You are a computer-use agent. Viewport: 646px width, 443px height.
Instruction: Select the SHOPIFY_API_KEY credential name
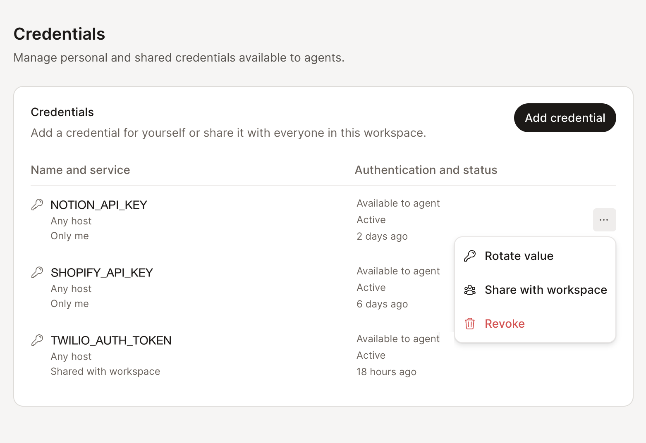click(x=102, y=273)
